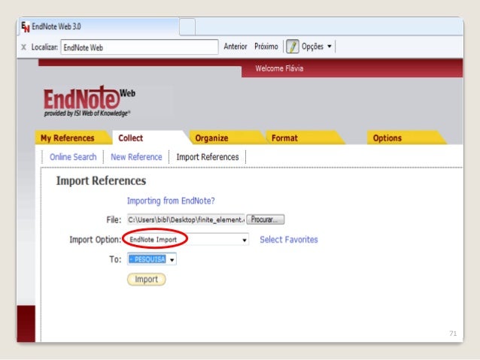Click the file path input field

tap(186, 219)
